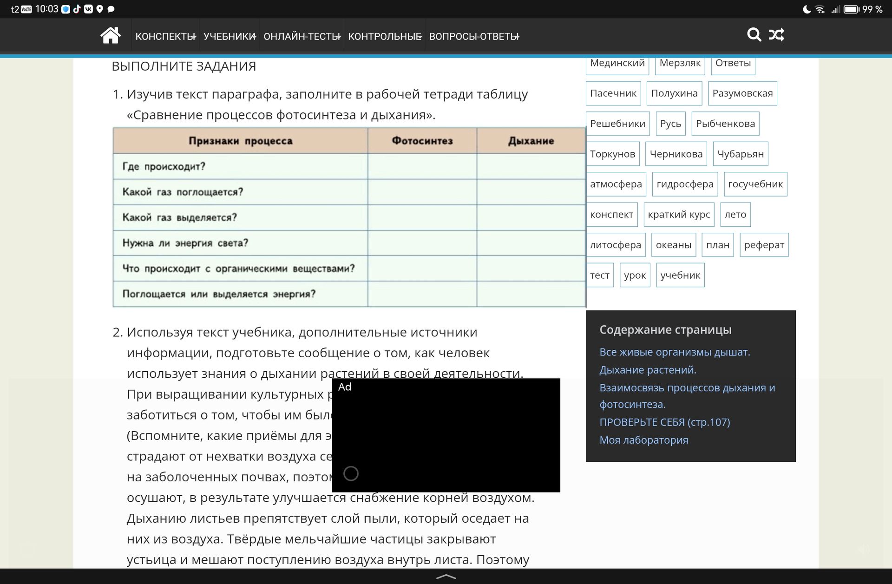Image resolution: width=892 pixels, height=584 pixels.
Task: Open a random article with shuffle icon
Action: [x=776, y=35]
